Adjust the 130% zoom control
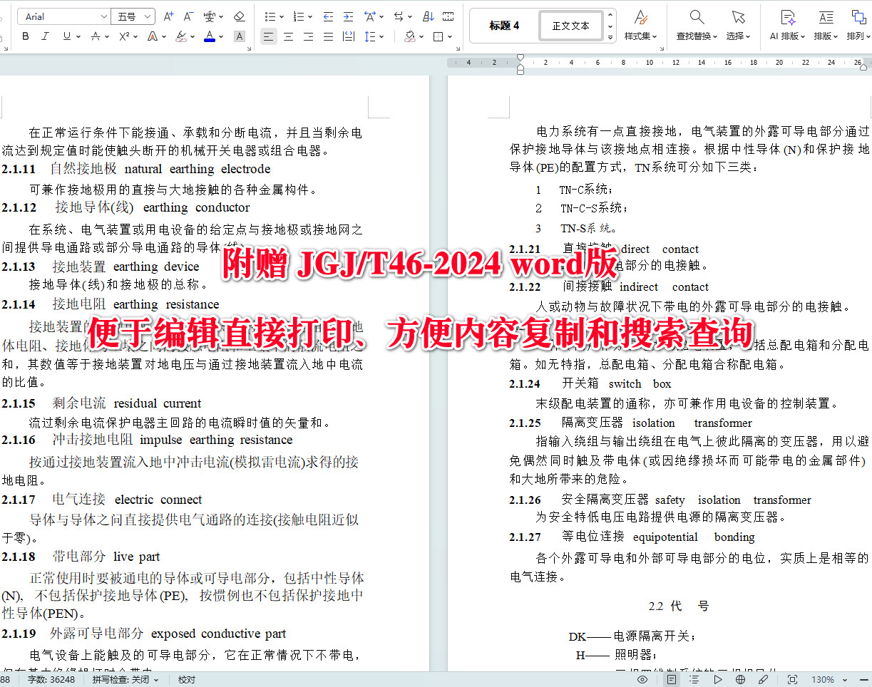Image resolution: width=872 pixels, height=687 pixels. (x=824, y=679)
